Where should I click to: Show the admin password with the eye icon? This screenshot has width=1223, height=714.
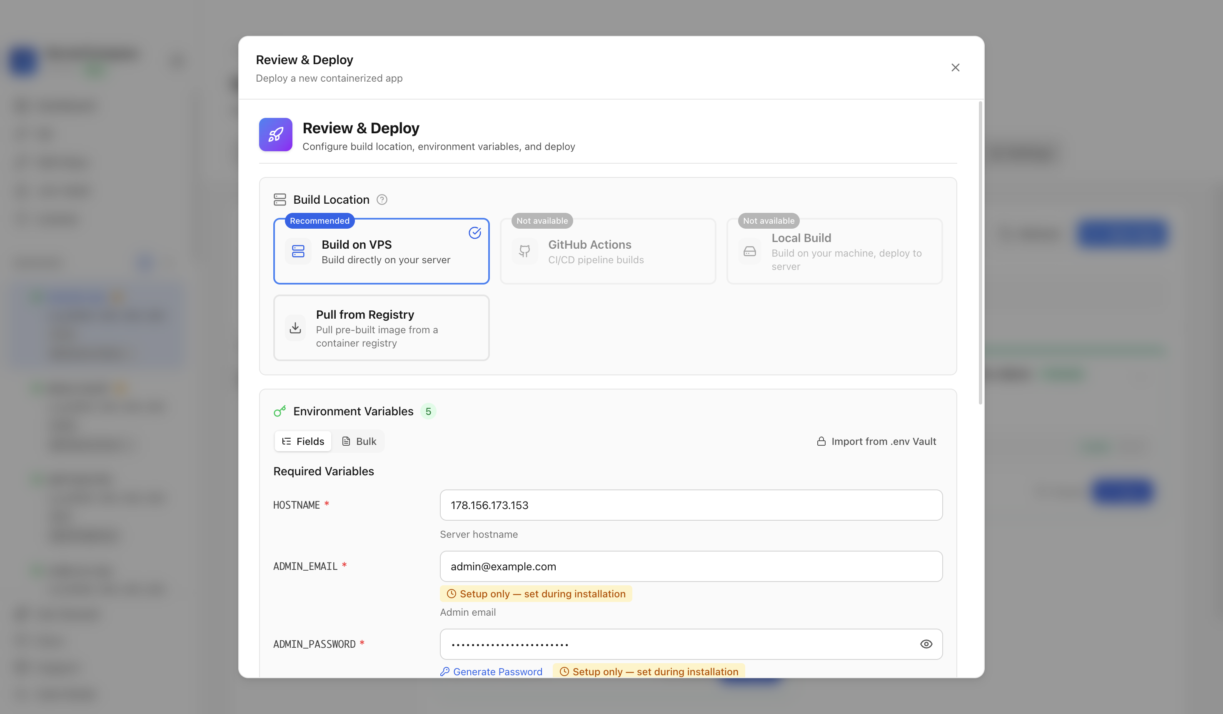coord(926,644)
